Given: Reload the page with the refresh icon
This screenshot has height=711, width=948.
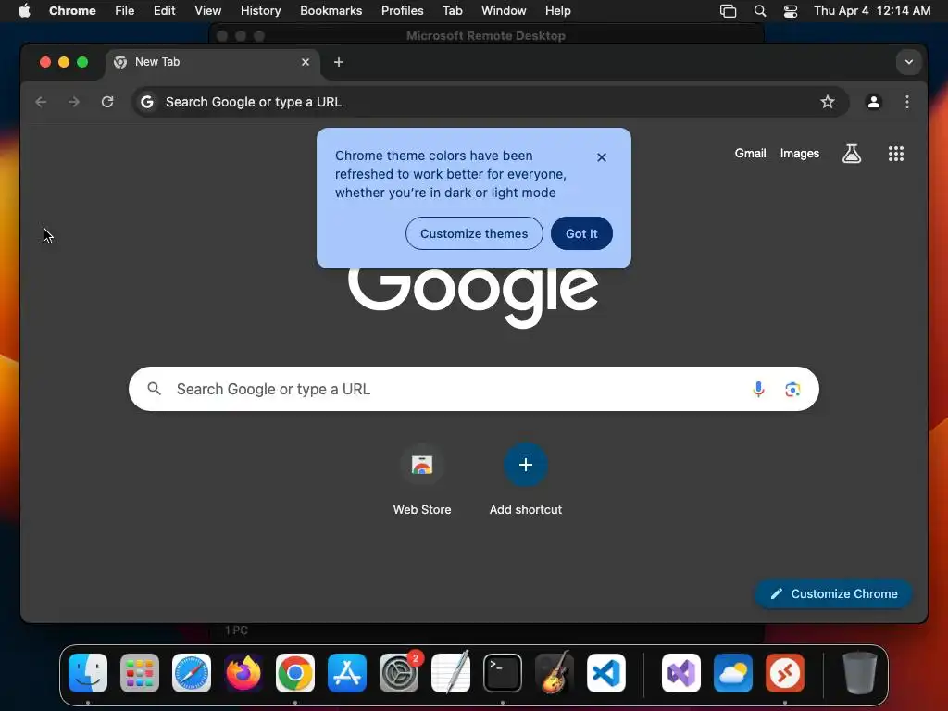Looking at the screenshot, I should [x=107, y=102].
